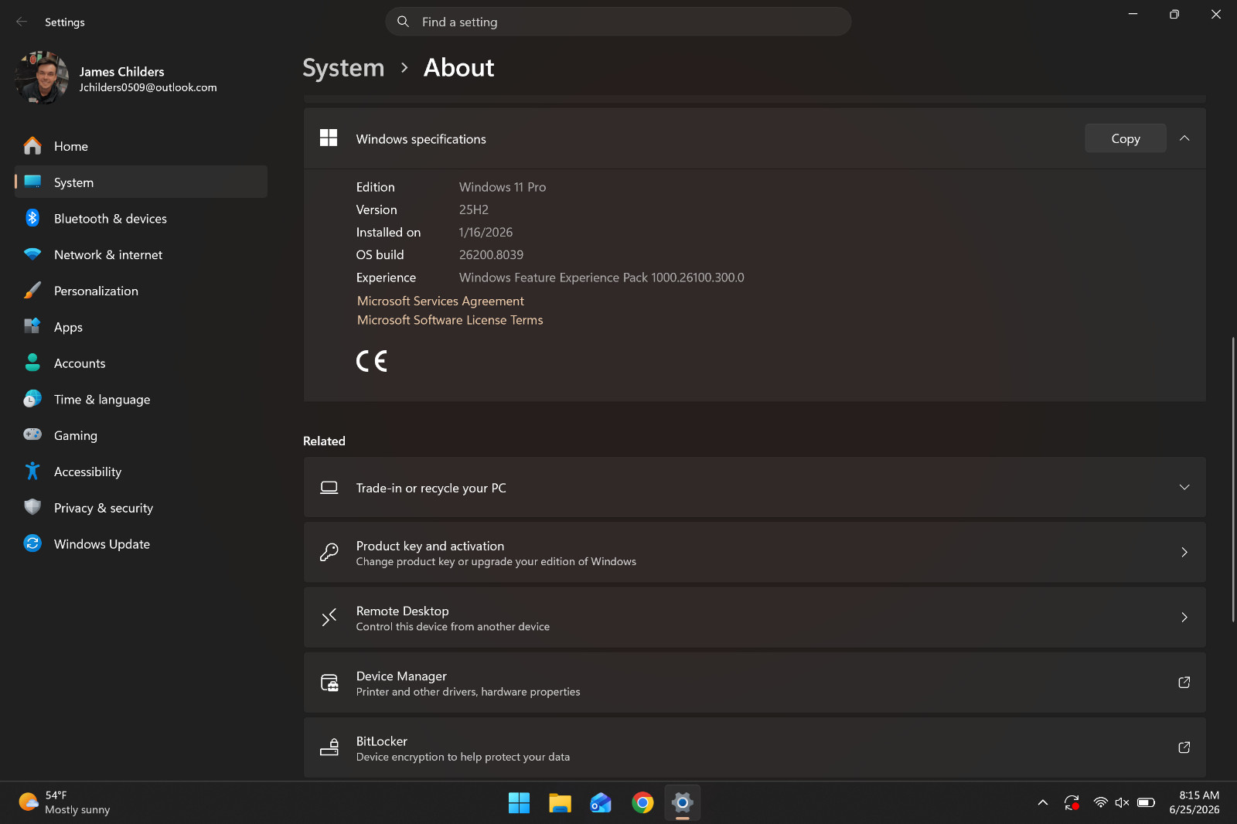Image resolution: width=1237 pixels, height=824 pixels.
Task: Click OS build value 26200.8039
Action: pyautogui.click(x=491, y=255)
